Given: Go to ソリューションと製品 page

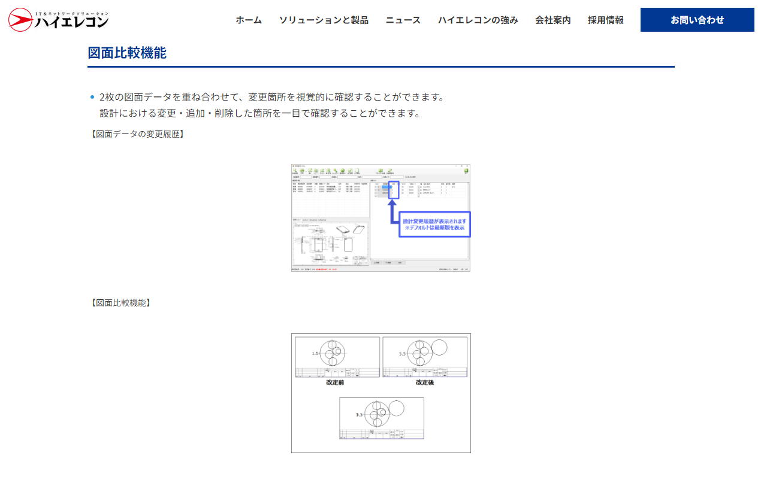Looking at the screenshot, I should coord(324,20).
